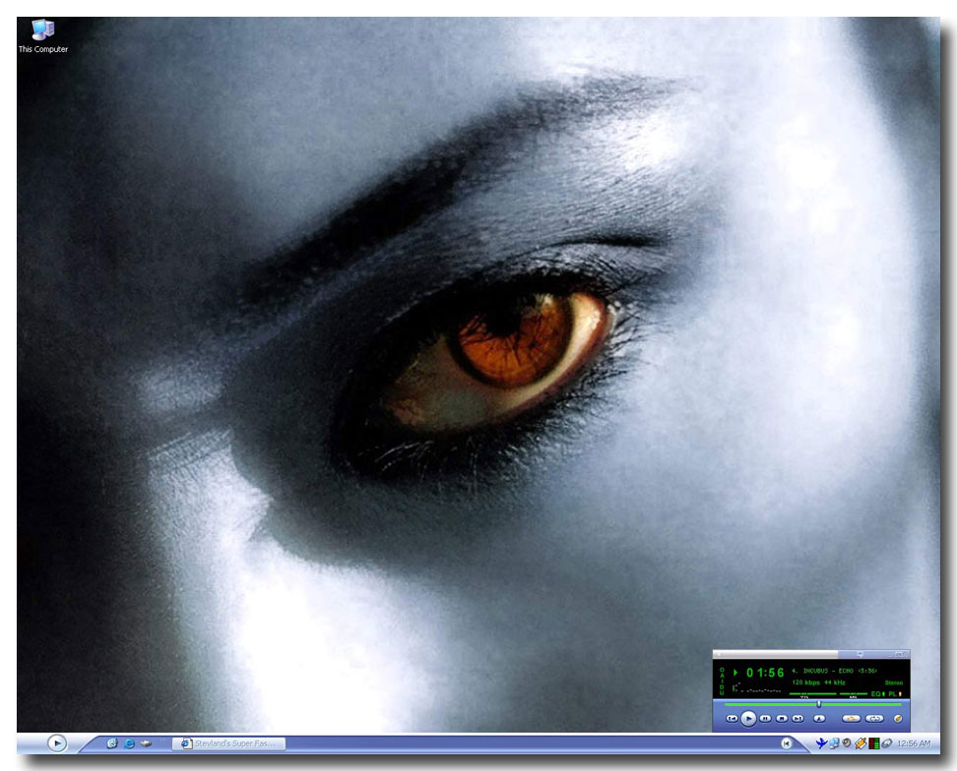Image resolution: width=957 pixels, height=771 pixels.
Task: Click the scrolling song title INCUBUS - ECHO
Action: click(834, 671)
